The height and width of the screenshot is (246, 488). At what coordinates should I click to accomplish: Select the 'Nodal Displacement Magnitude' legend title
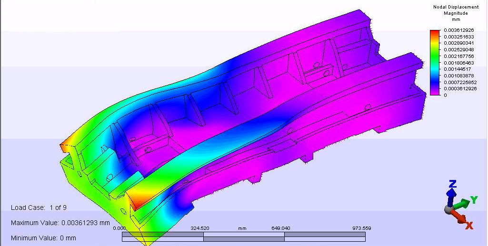click(456, 10)
